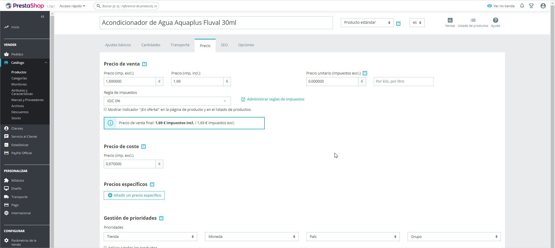Collapse the Catálogo sidebar section

tap(46, 63)
